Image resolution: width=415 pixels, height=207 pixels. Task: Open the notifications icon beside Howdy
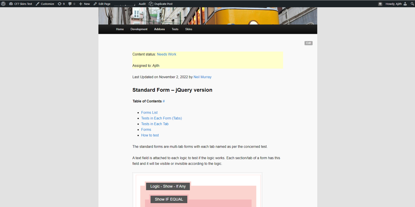click(380, 4)
